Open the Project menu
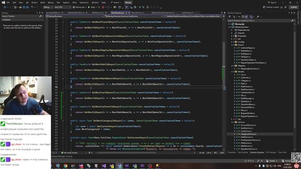The width and height of the screenshot is (301, 169). [34, 2]
